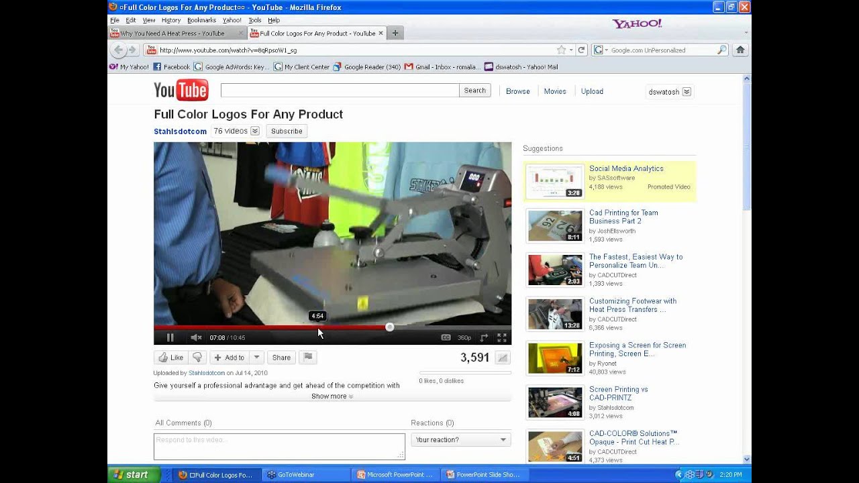Open the Google AdWords bookmark

pos(232,67)
